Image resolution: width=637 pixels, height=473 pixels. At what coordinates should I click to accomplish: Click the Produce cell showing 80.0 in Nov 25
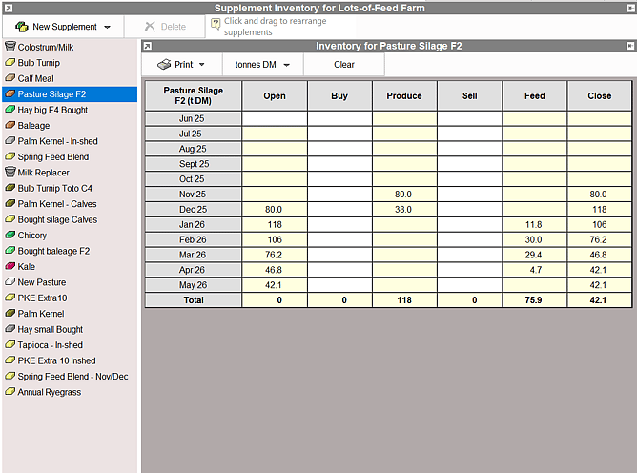[404, 195]
